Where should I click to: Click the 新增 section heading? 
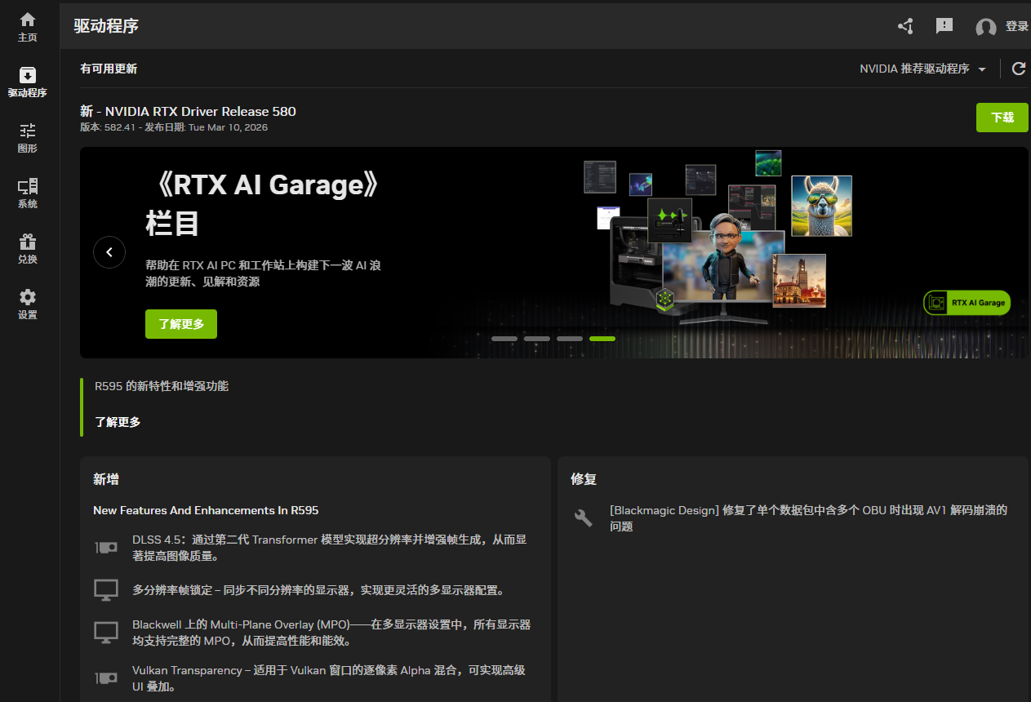click(106, 479)
